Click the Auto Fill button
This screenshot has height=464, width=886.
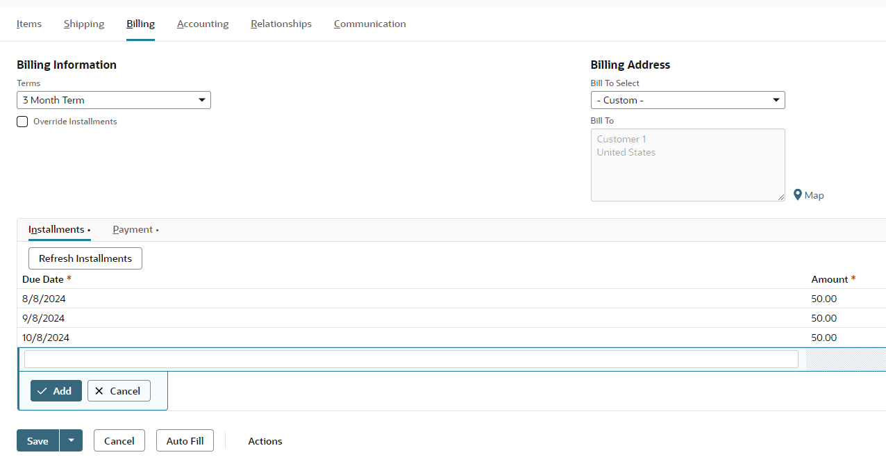(x=185, y=441)
